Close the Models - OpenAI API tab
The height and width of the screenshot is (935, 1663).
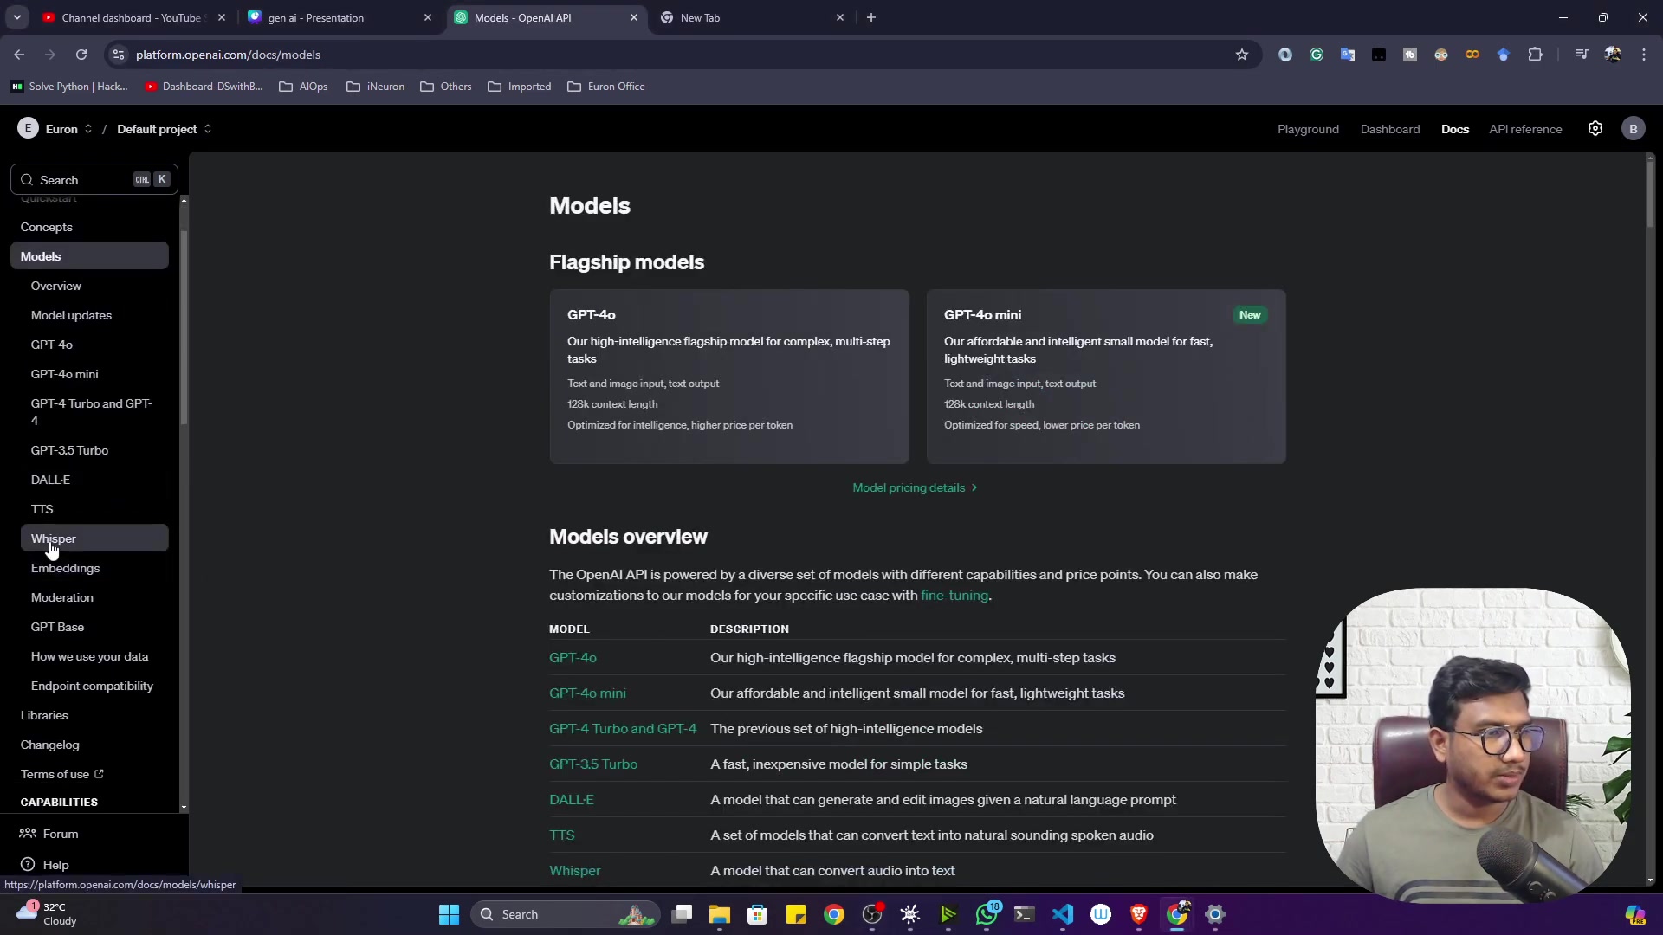point(634,17)
